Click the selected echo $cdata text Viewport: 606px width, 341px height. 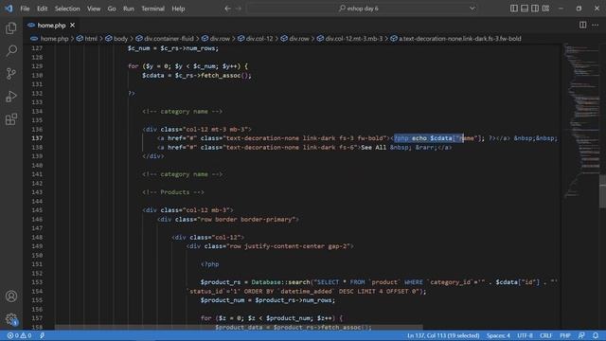428,138
